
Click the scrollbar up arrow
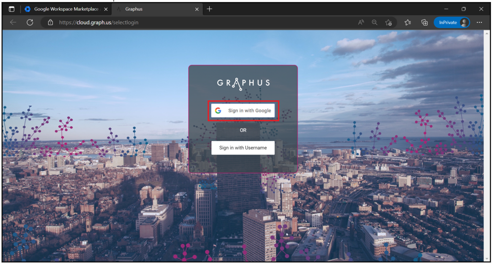[487, 33]
